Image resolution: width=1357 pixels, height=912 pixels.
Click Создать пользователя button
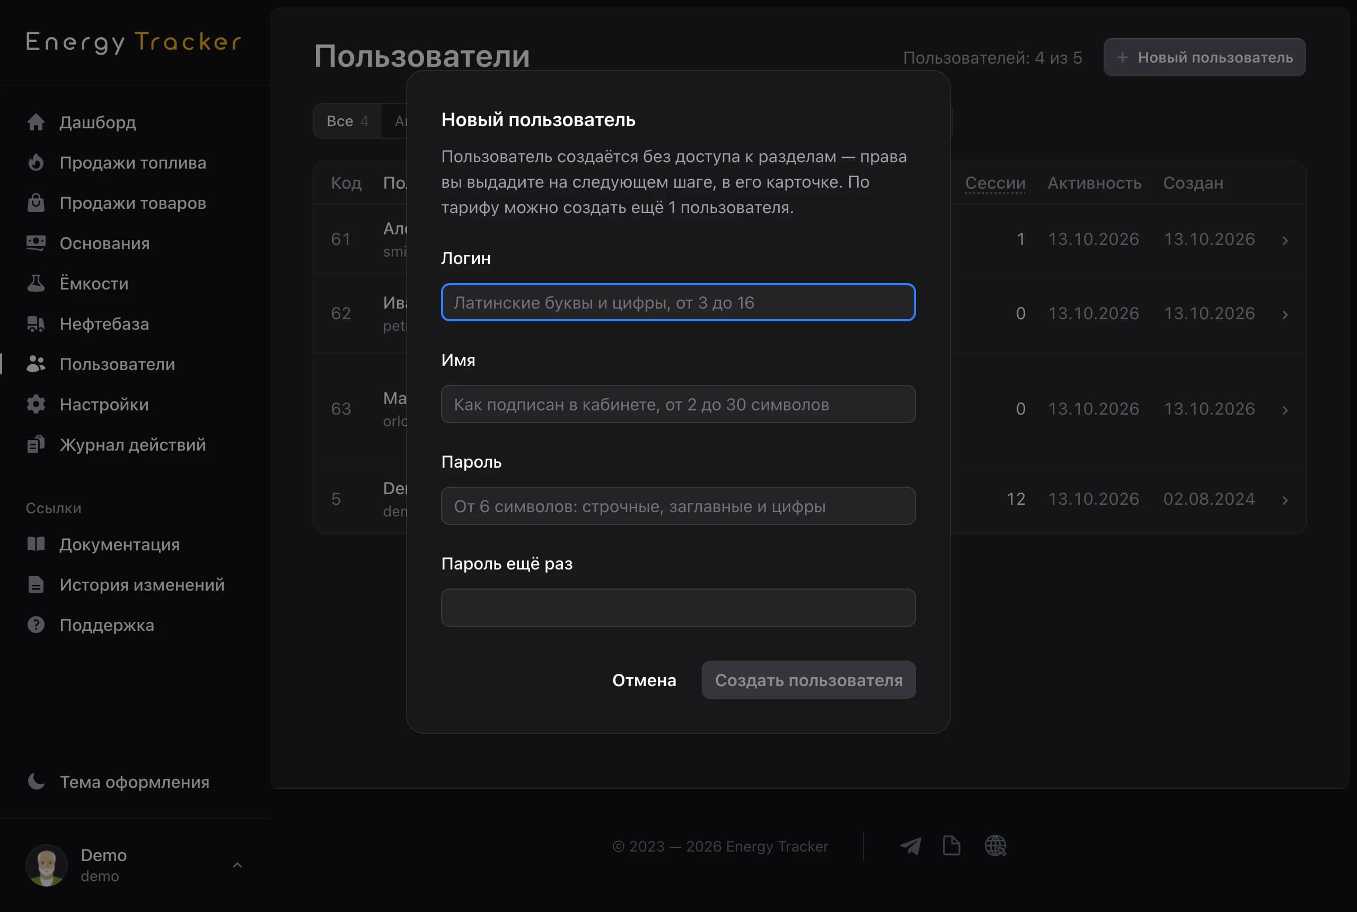[809, 680]
